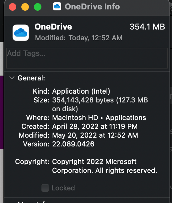Toggle the Locked checkbox
This screenshot has width=172, height=203.
point(45,188)
